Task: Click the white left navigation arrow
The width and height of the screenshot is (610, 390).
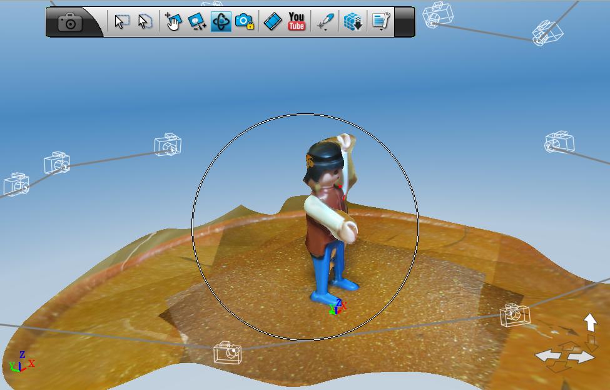Action: 549,356
